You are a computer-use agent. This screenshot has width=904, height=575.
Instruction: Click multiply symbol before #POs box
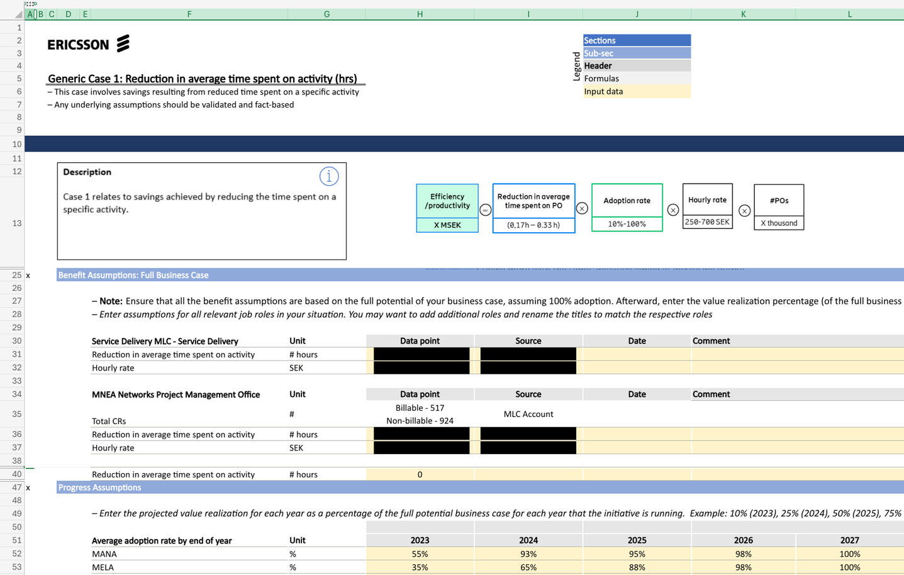point(744,211)
